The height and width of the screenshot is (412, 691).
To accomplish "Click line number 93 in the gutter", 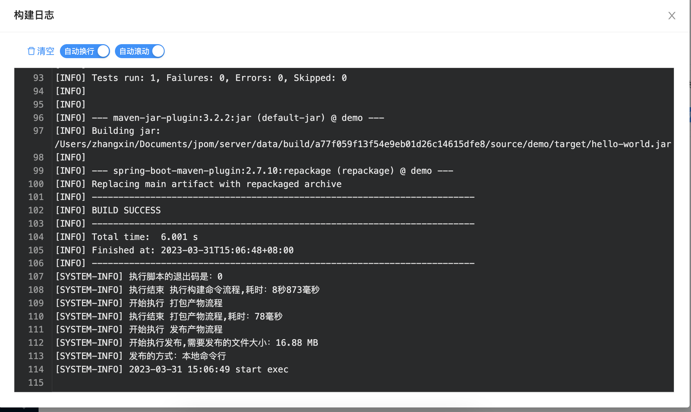I will [x=38, y=78].
